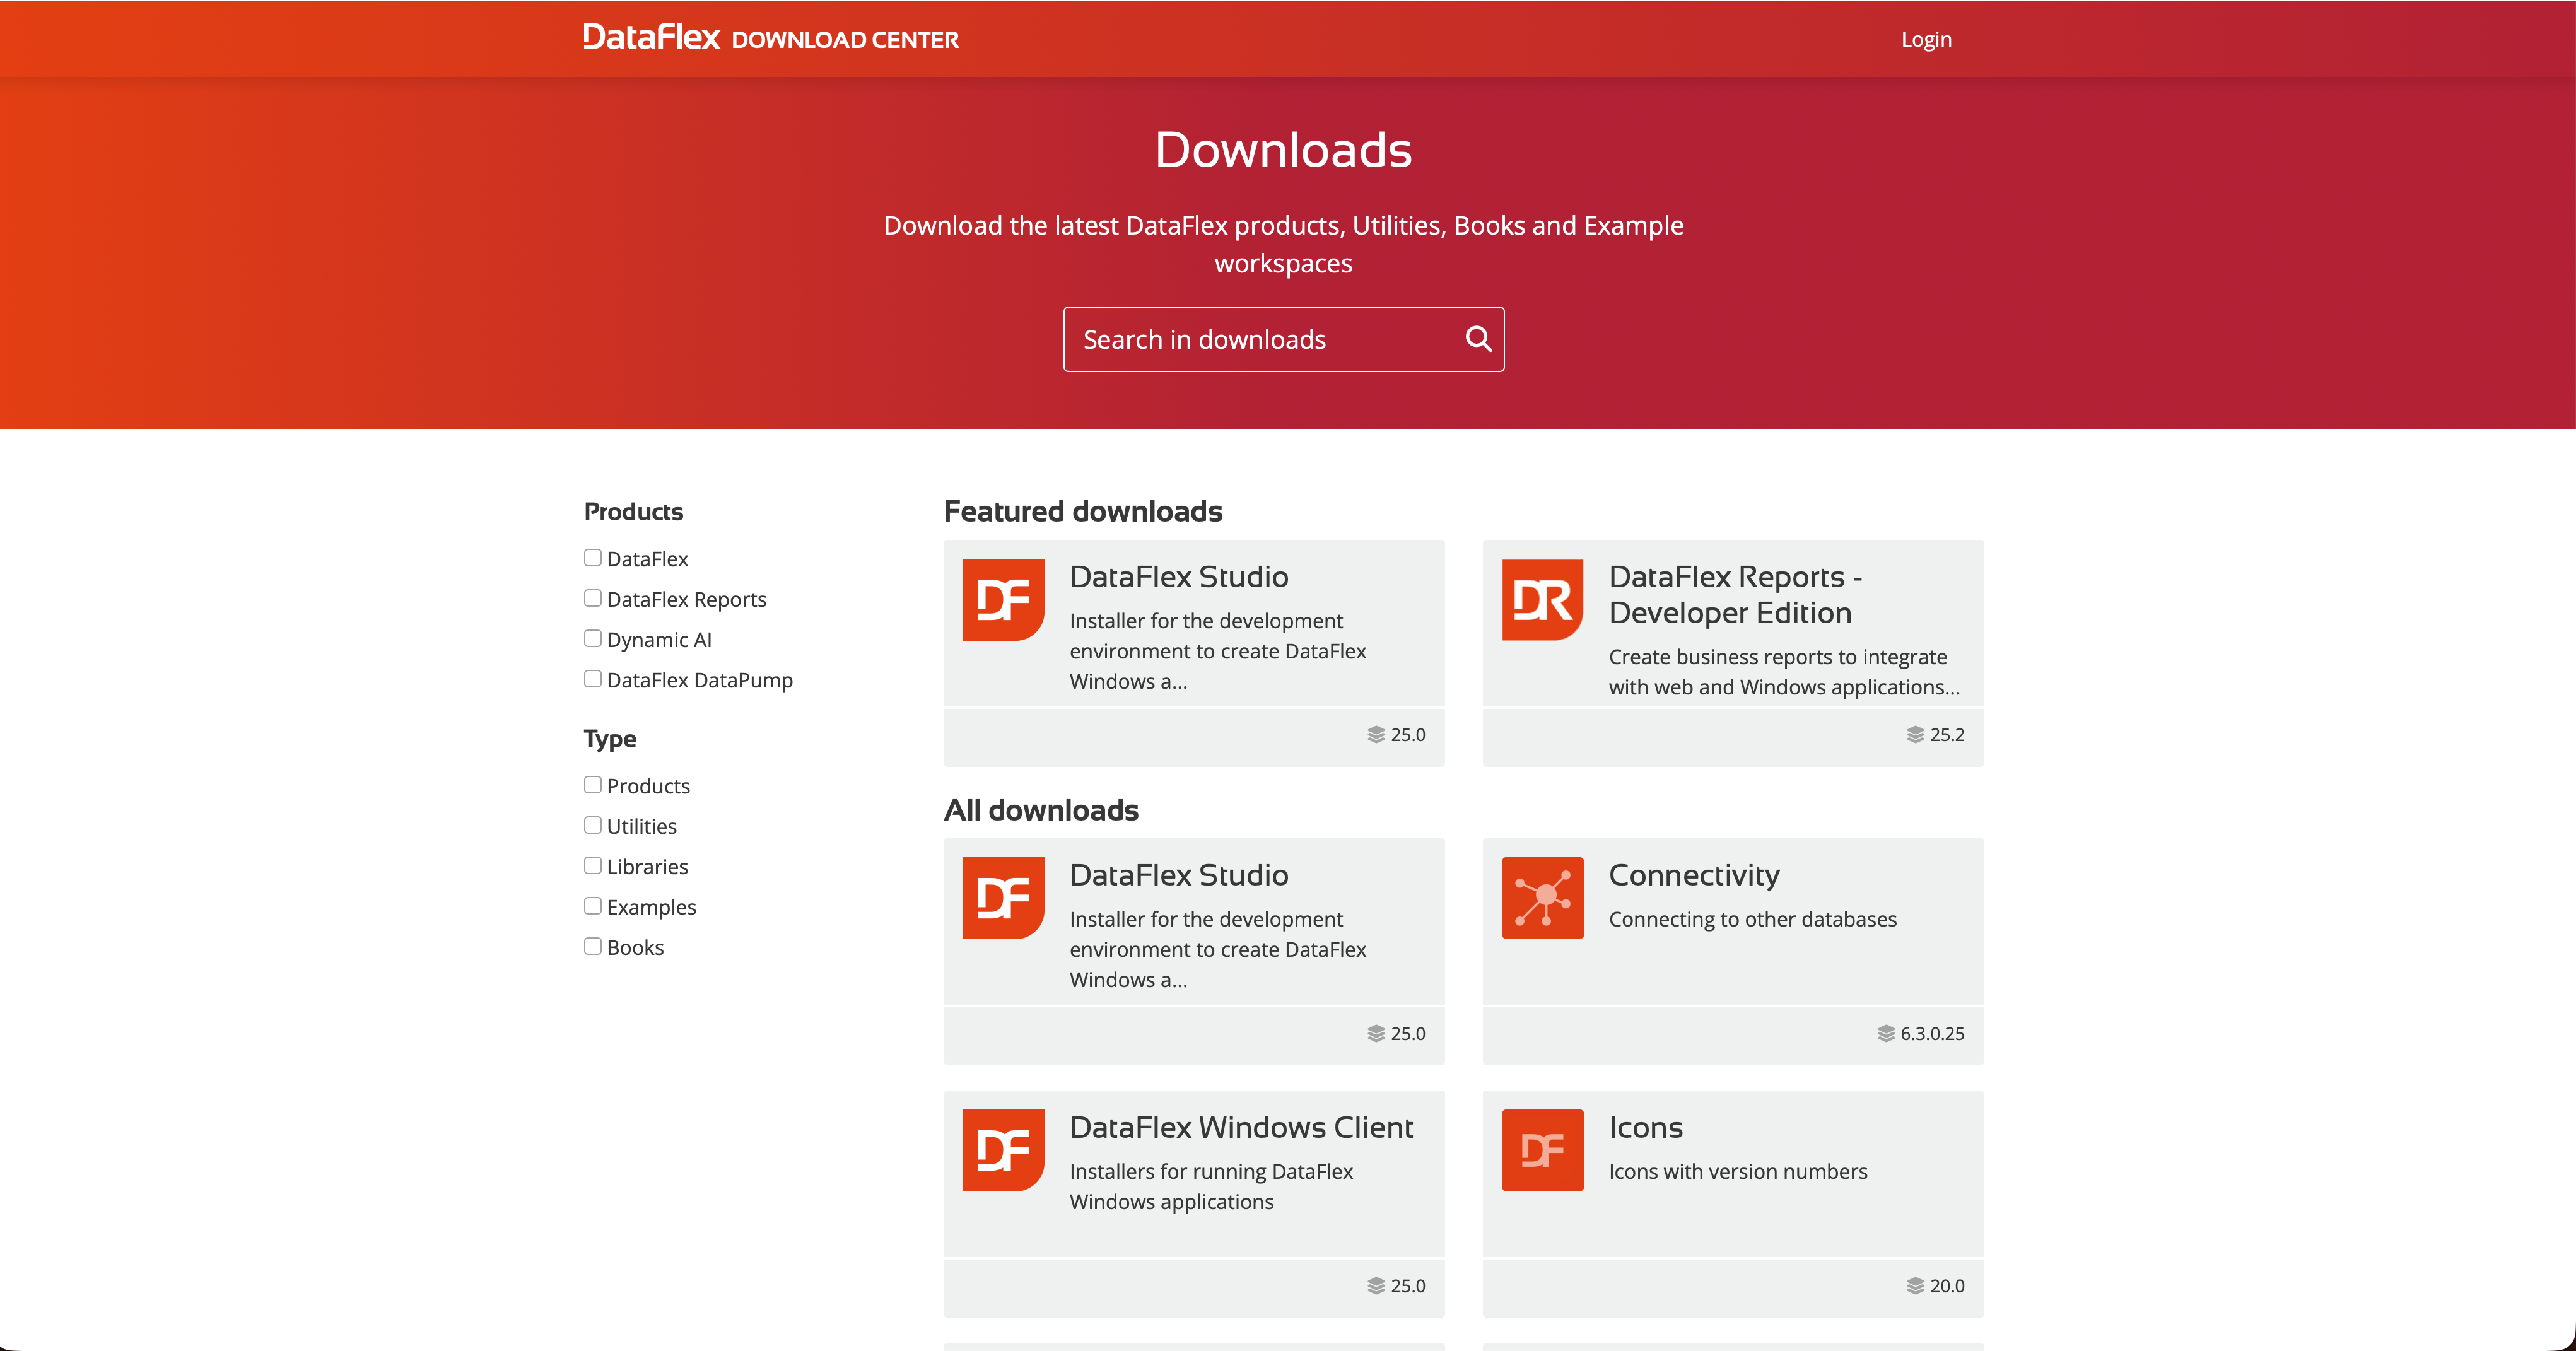Screen dimensions: 2576x1351
Task: Click the layers version icon beside 20.0
Action: tap(1915, 1286)
